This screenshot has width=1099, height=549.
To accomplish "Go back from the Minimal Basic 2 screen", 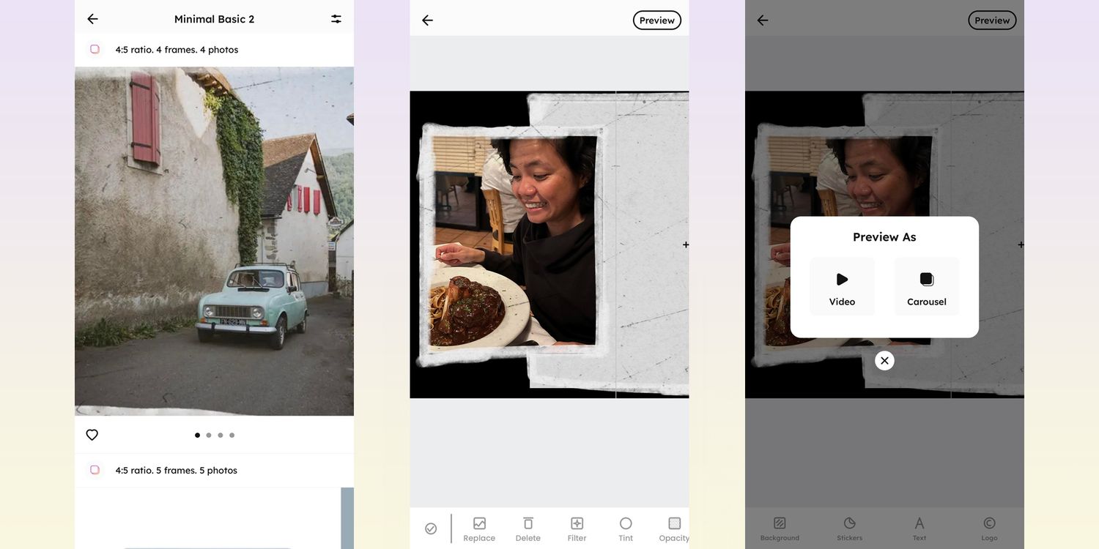I will 92,19.
